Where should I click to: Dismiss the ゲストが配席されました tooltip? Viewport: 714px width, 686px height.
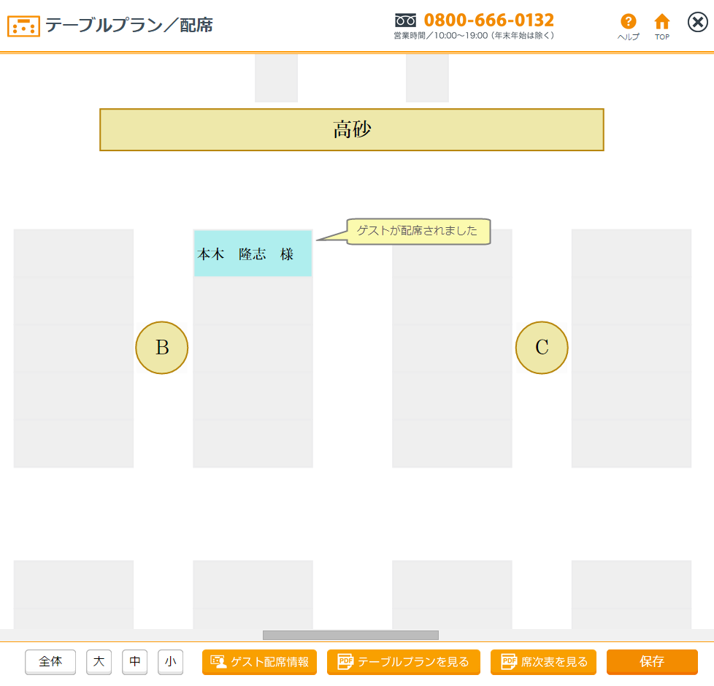[417, 231]
